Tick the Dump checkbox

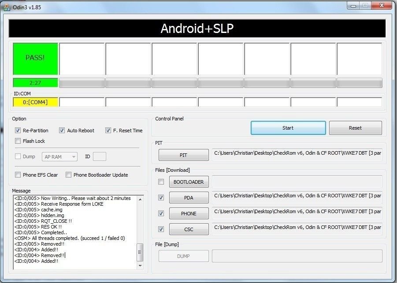coord(18,156)
